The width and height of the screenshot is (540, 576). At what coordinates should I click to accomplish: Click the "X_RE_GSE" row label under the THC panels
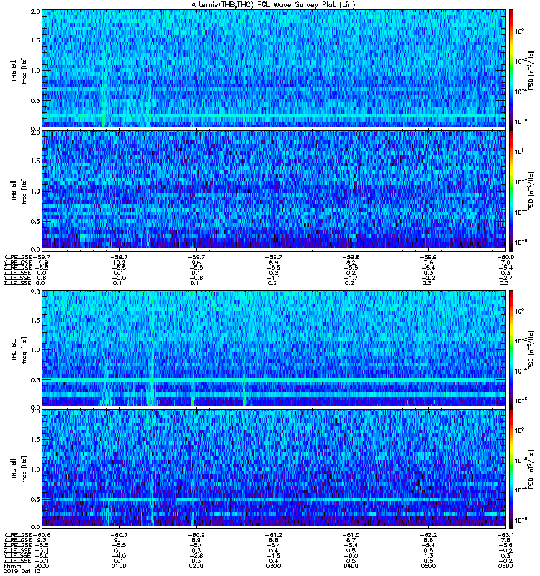tap(17, 535)
